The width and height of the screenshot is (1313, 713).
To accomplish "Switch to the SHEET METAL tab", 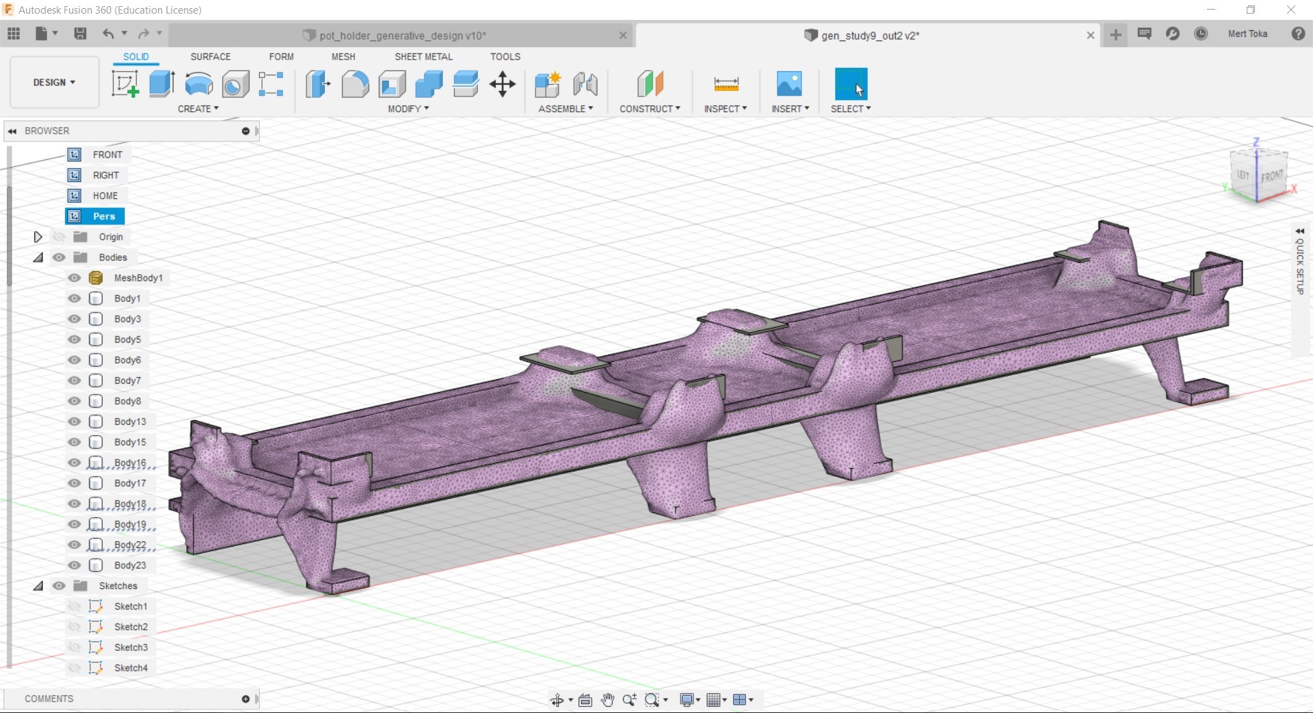I will click(x=423, y=57).
